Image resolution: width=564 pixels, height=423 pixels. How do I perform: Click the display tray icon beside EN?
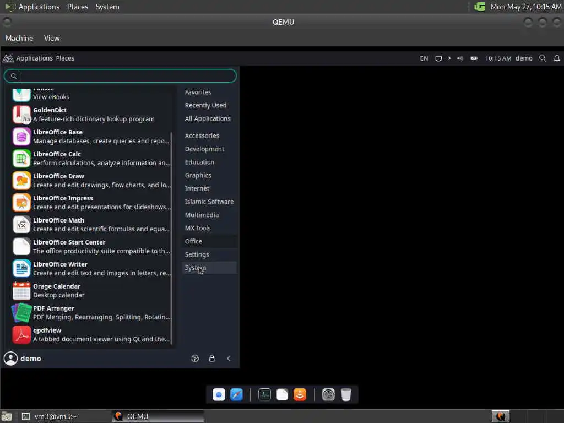pos(438,58)
